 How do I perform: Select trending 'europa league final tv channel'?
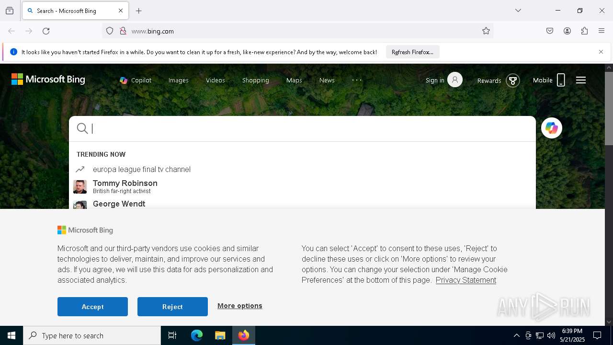142,169
